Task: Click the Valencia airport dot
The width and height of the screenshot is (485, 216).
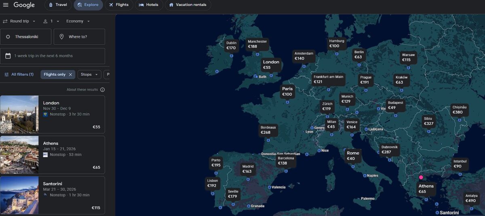Action: click(269, 187)
